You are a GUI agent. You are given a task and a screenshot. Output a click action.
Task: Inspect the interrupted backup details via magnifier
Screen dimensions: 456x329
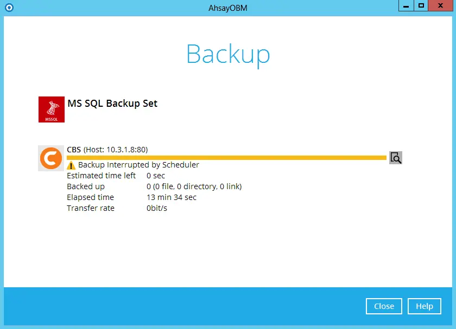pyautogui.click(x=395, y=158)
